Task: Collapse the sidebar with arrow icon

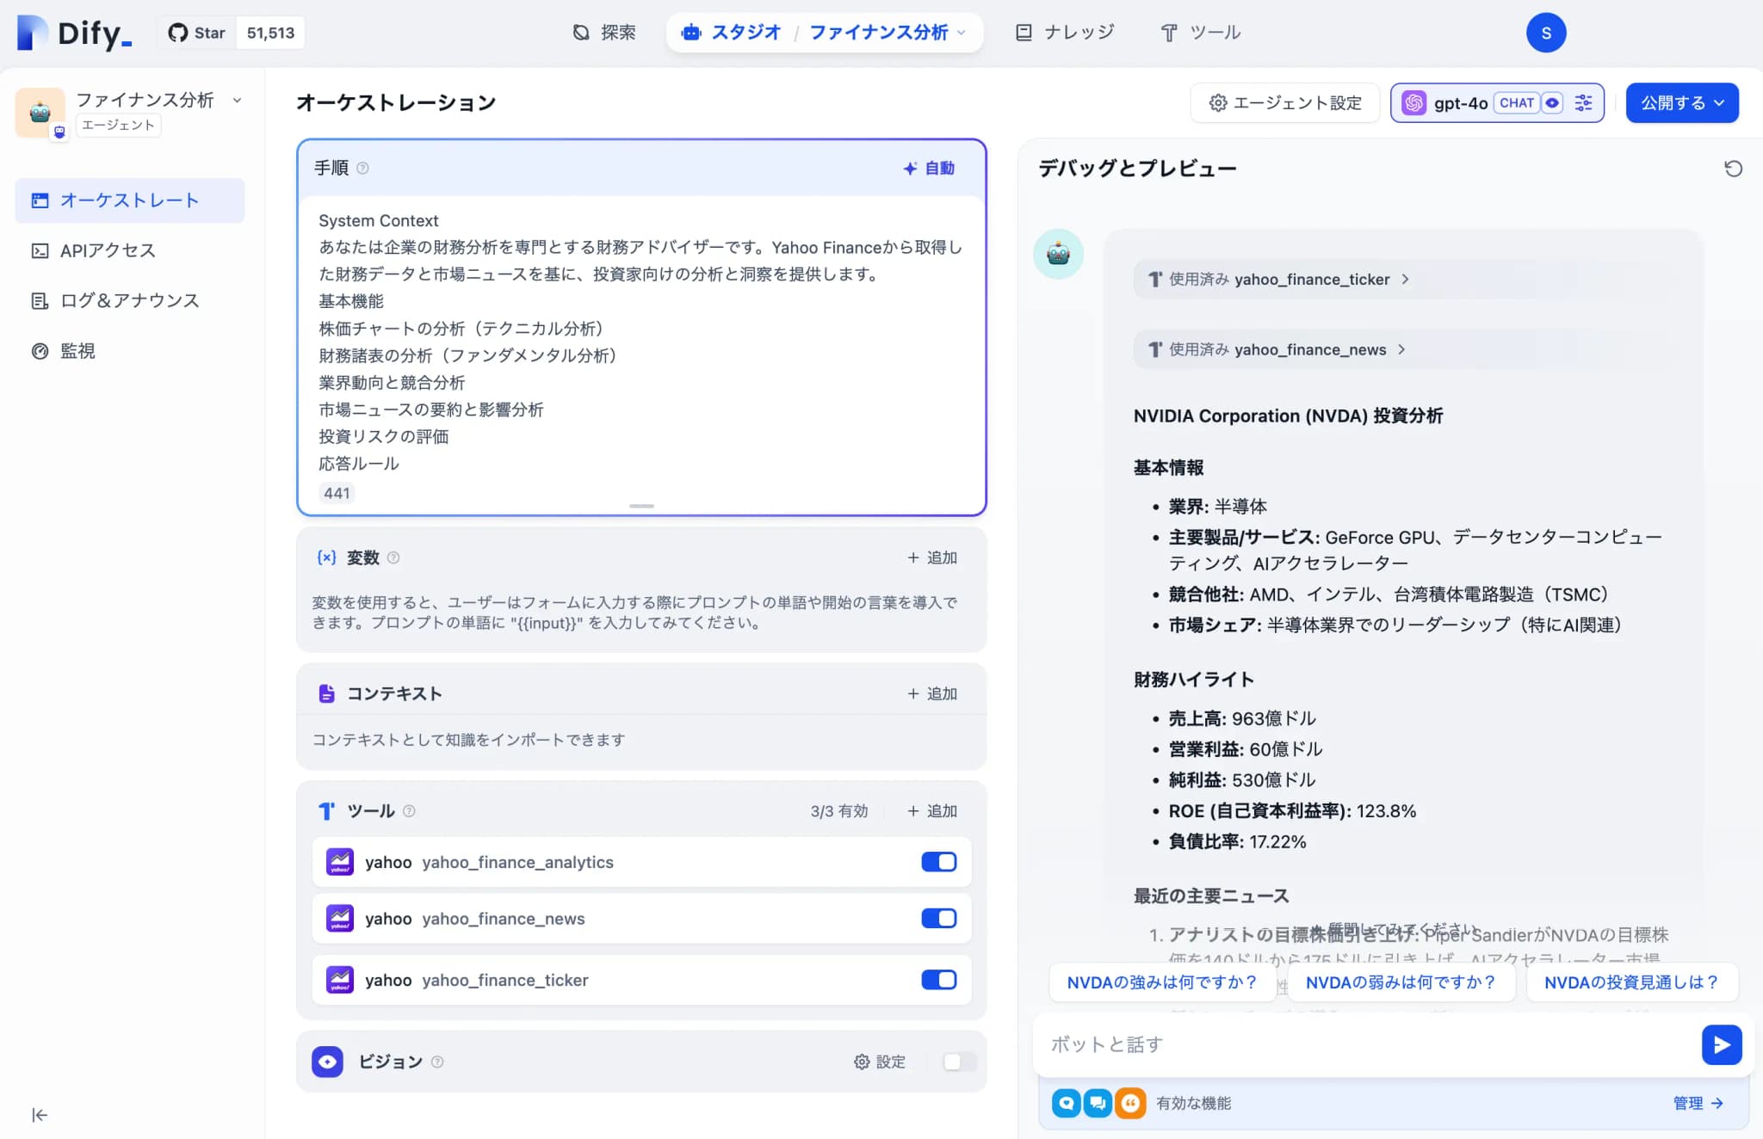Action: pyautogui.click(x=40, y=1115)
